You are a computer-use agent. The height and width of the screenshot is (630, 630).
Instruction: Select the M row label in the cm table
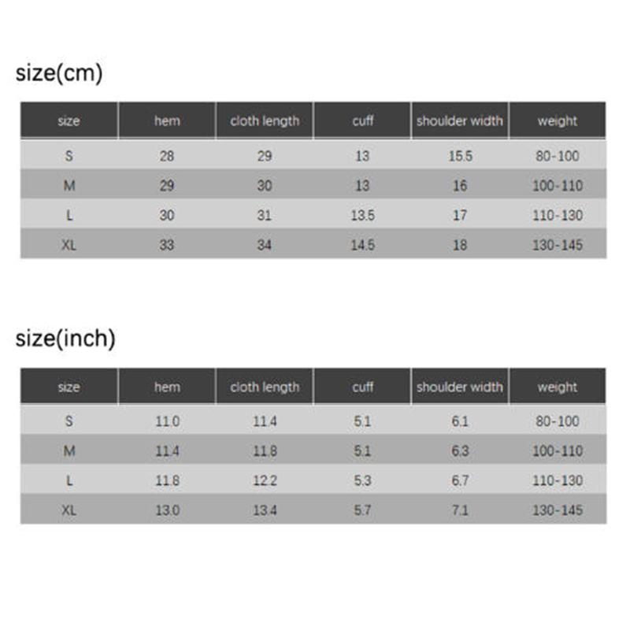tap(69, 186)
